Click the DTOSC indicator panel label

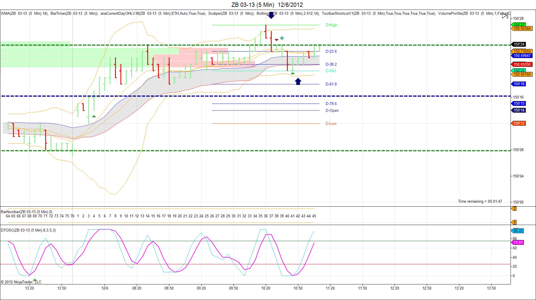[x=28, y=230]
